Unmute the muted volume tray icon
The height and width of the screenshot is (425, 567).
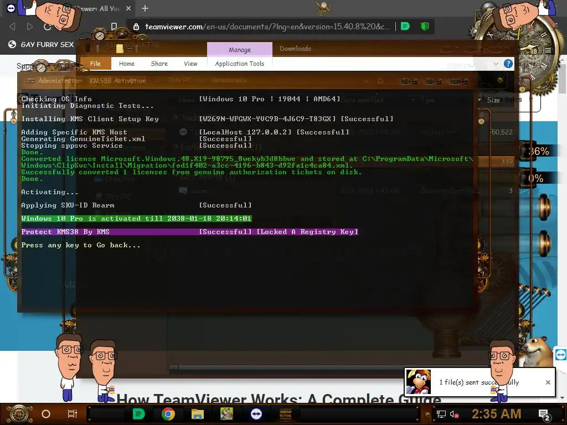(454, 414)
